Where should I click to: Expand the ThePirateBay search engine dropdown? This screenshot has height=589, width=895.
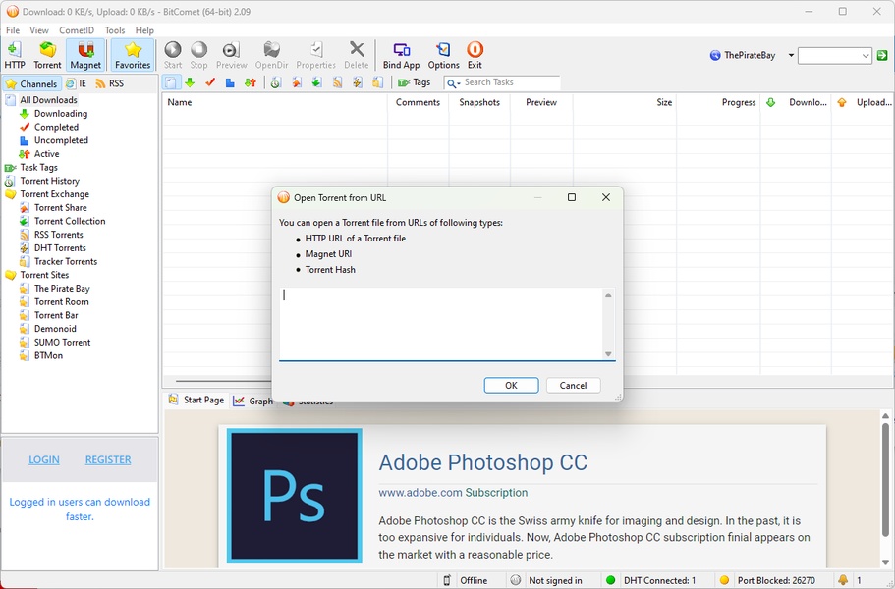point(791,56)
